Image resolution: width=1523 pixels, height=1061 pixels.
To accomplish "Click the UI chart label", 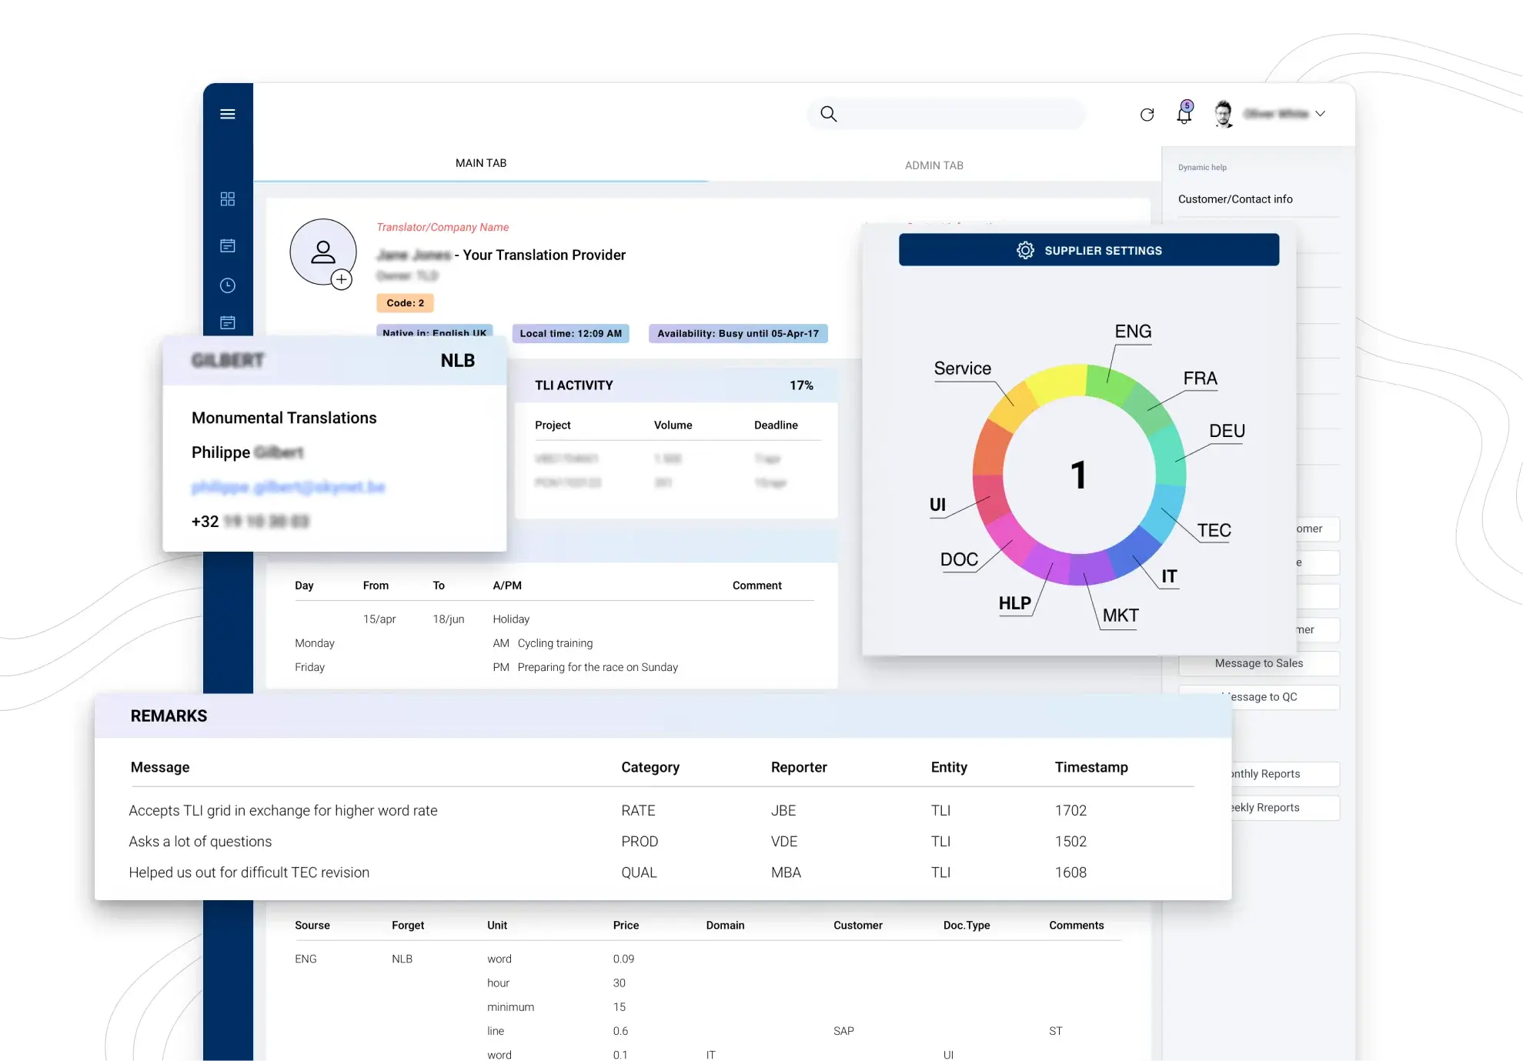I will pyautogui.click(x=937, y=505).
